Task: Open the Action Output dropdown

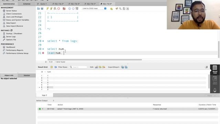Action: click(53, 101)
